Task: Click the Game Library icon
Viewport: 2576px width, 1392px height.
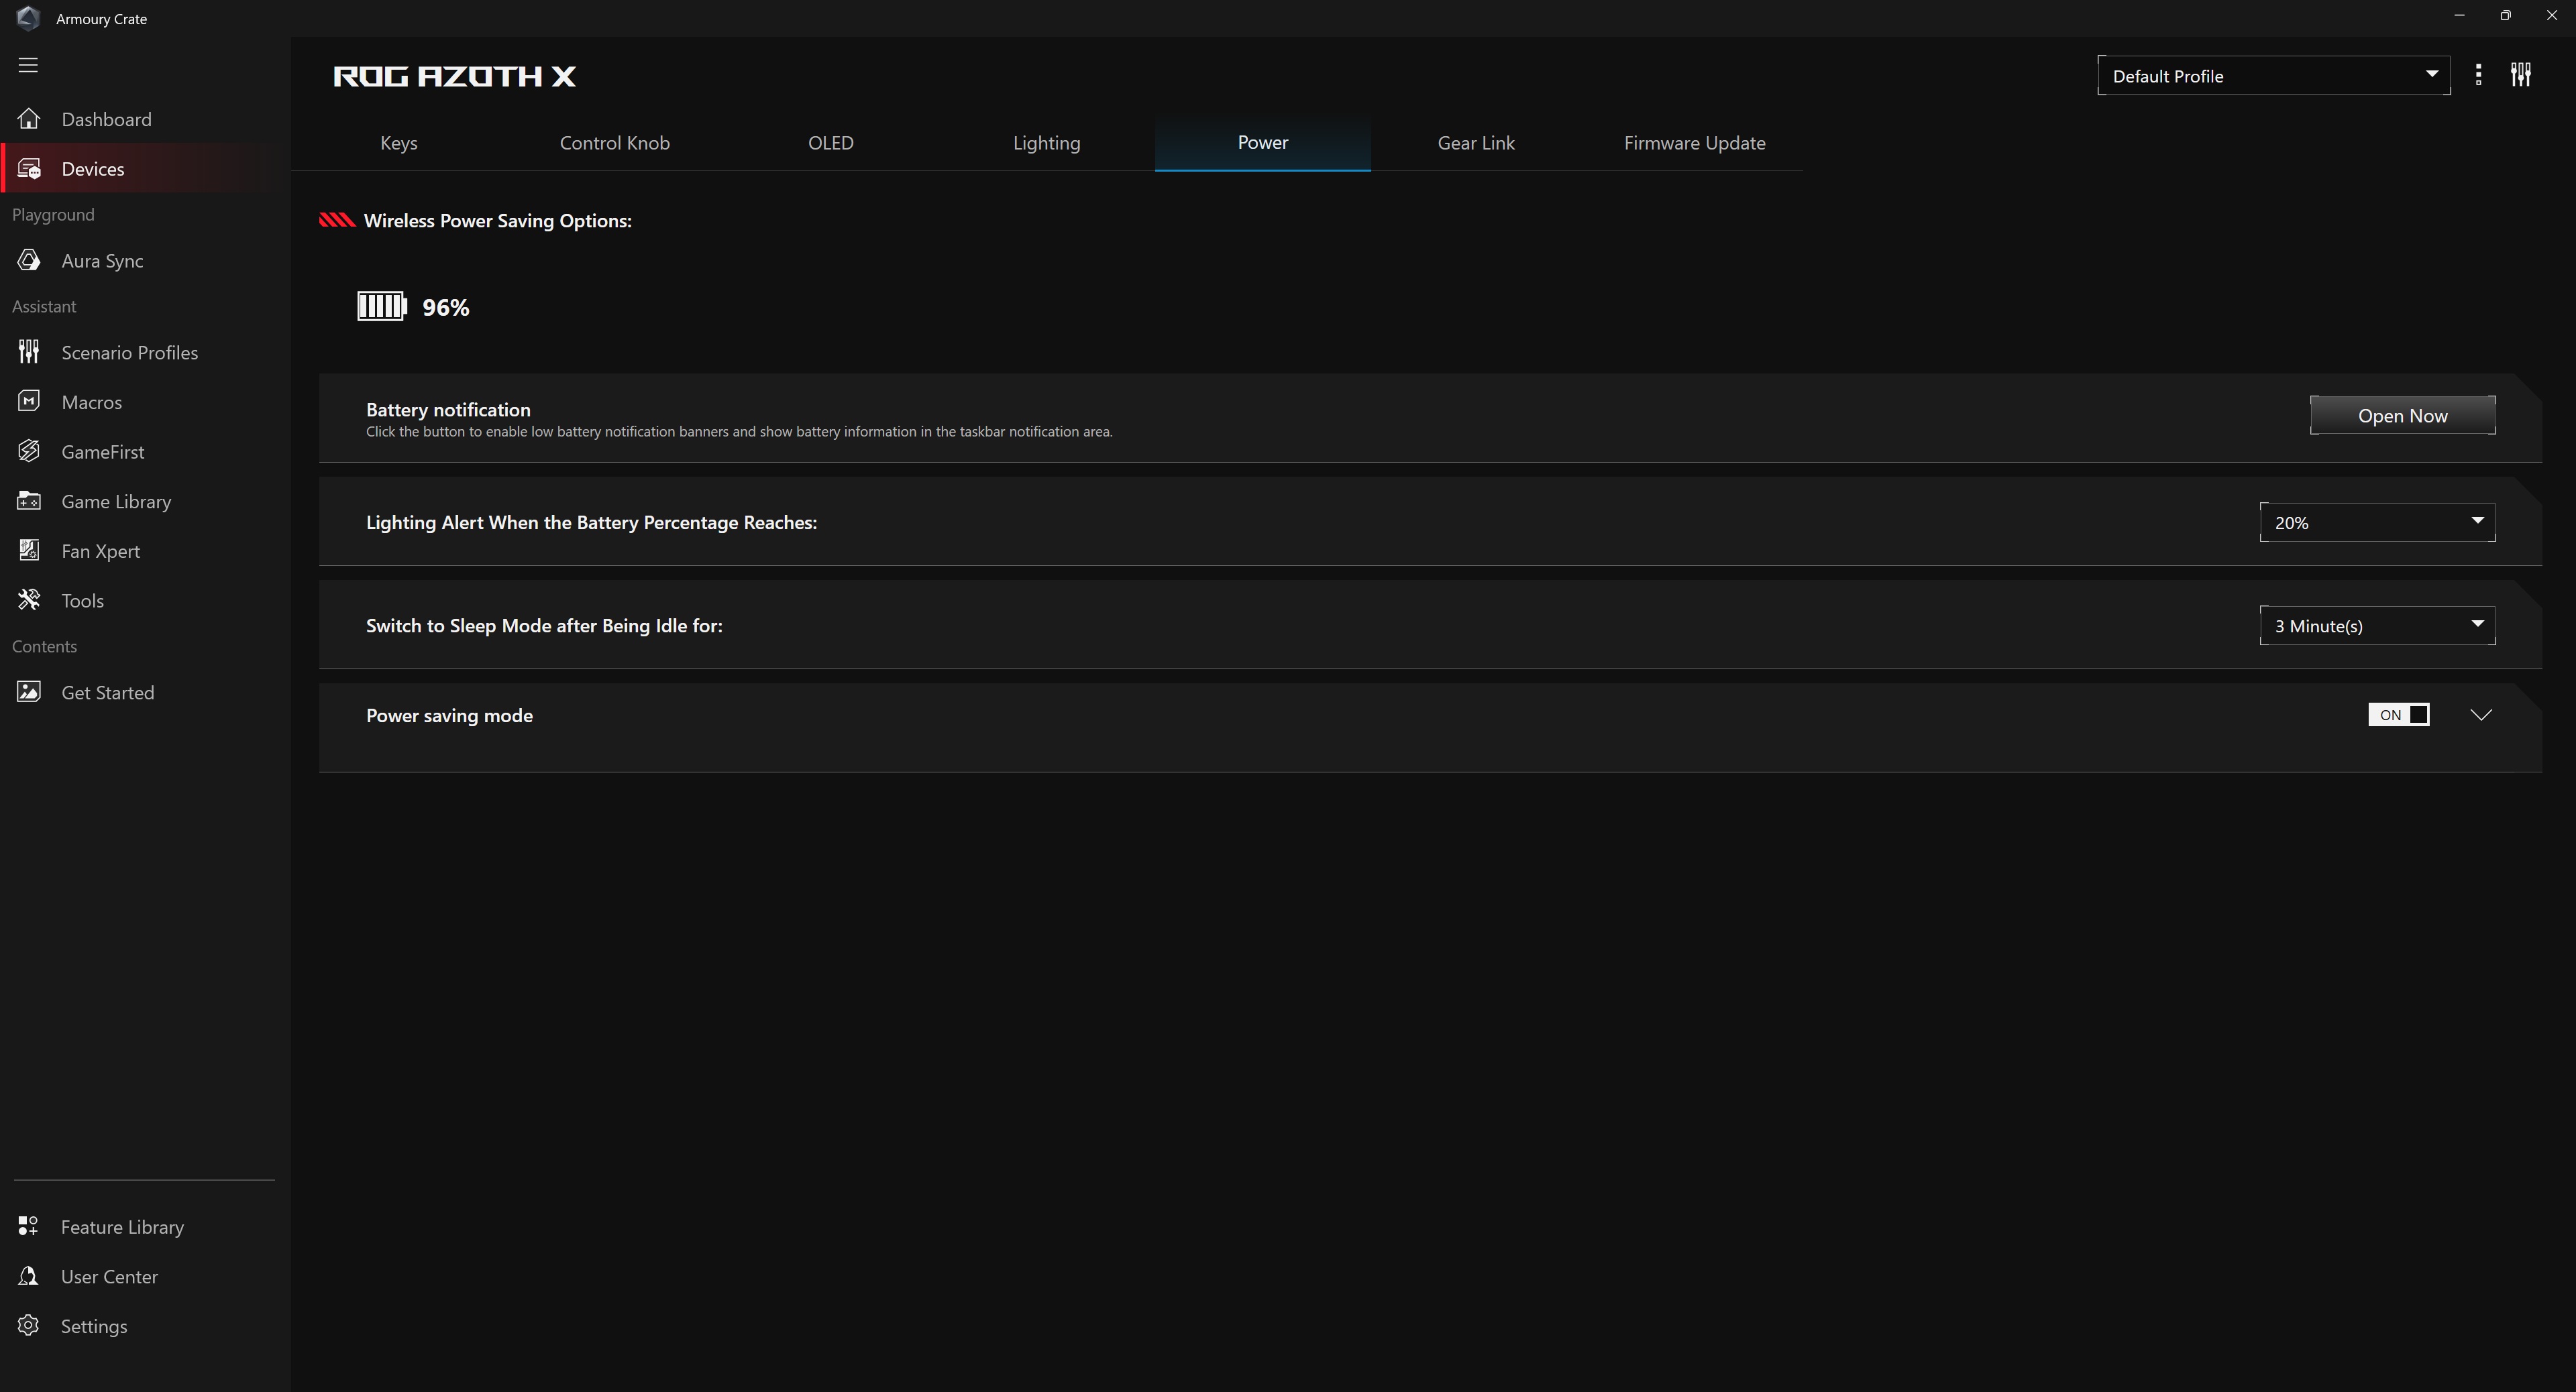Action: [x=29, y=501]
